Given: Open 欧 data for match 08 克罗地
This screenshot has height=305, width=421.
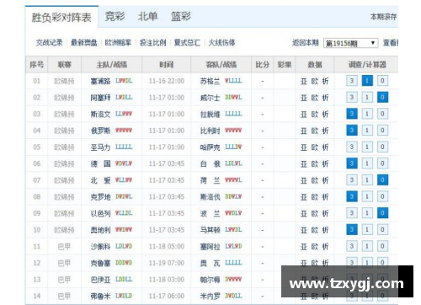Looking at the screenshot, I should click(x=315, y=197).
